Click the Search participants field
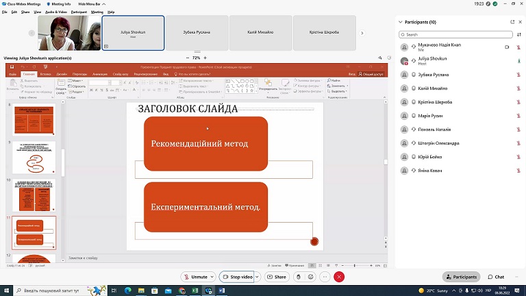 click(x=455, y=34)
